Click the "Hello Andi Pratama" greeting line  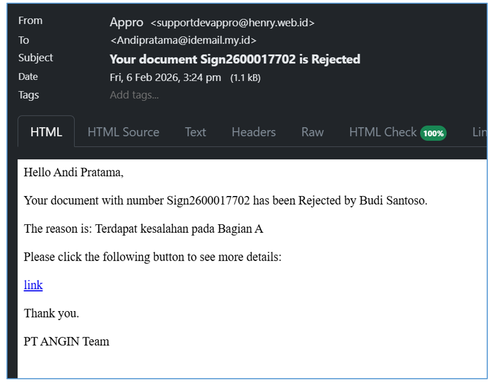click(x=74, y=173)
